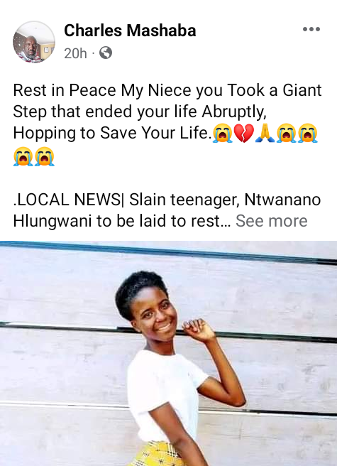The width and height of the screenshot is (337, 466).
Task: Click the crying emoji right after 'Life.'
Action: pos(222,133)
